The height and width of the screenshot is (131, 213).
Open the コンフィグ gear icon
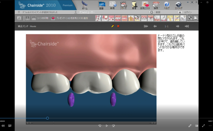click(x=179, y=5)
